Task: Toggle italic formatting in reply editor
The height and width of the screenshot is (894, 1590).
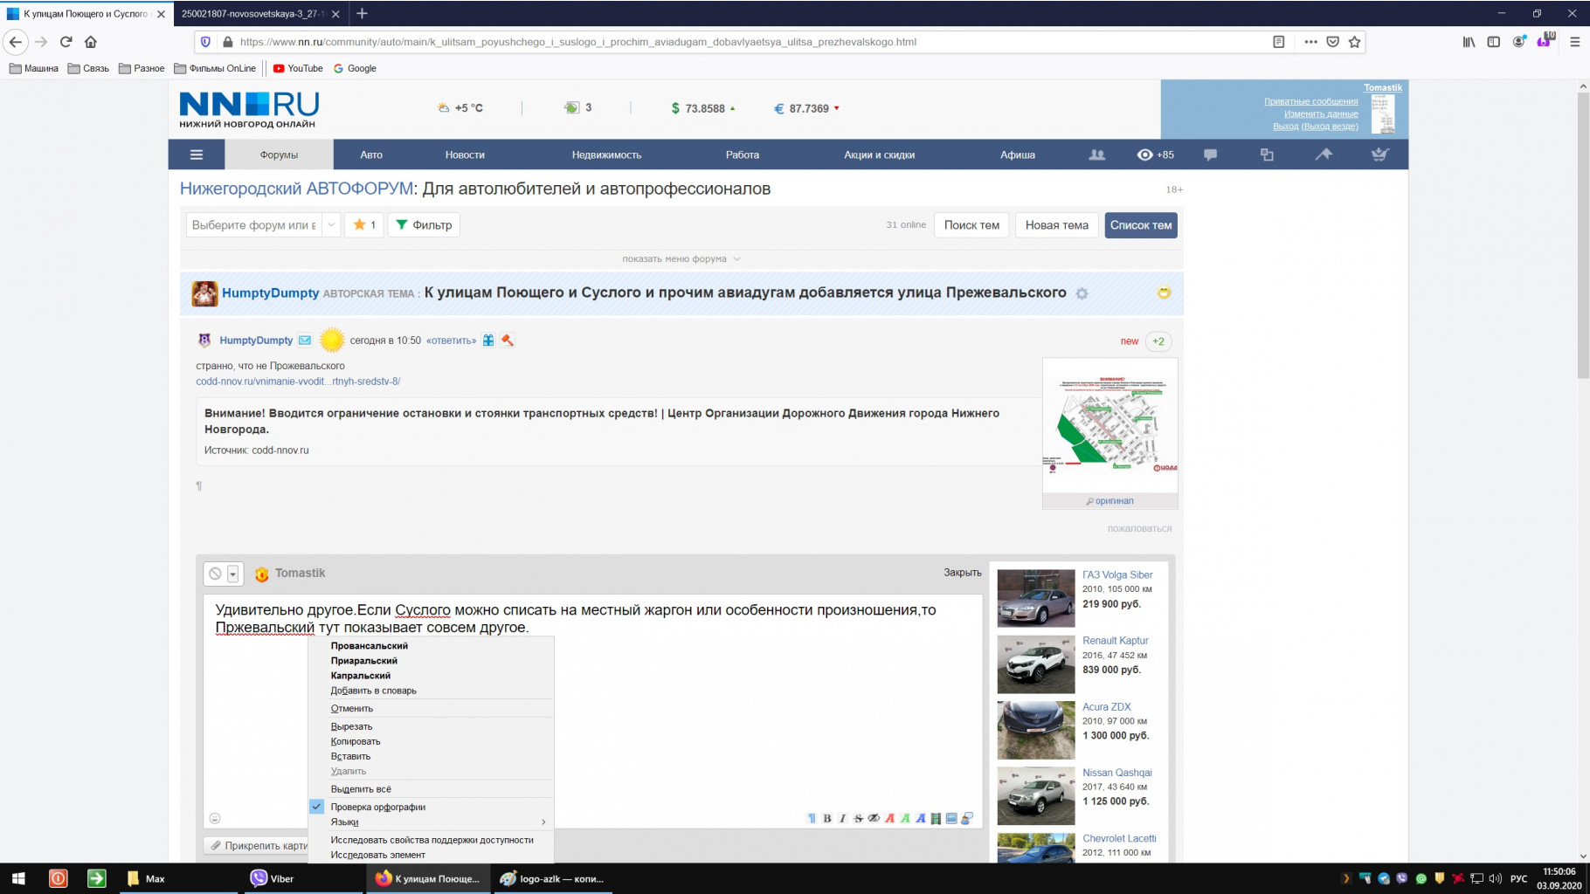Action: tap(842, 818)
